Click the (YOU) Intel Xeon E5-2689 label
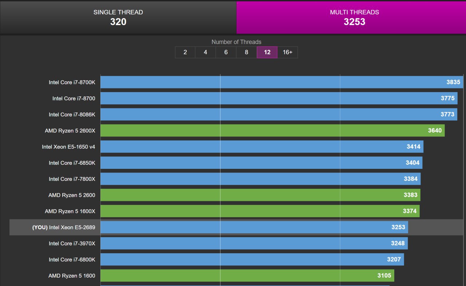 point(64,227)
